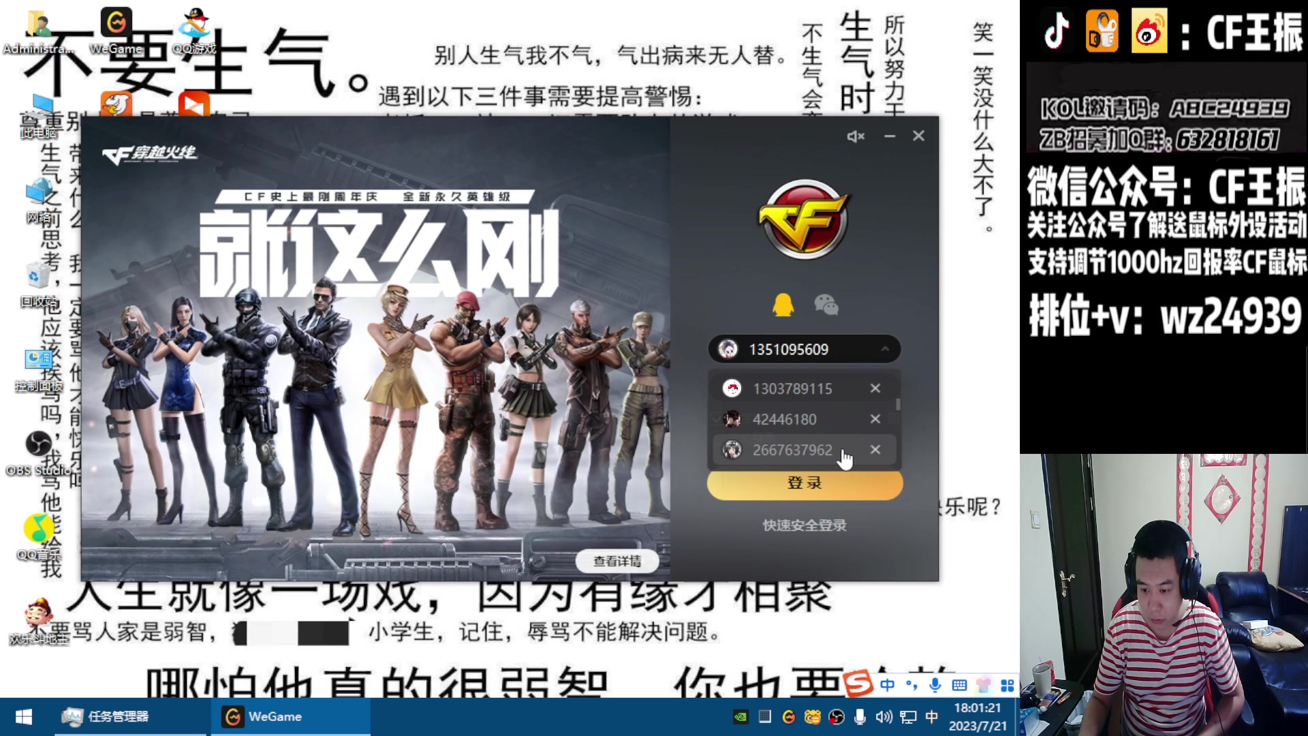Launch QQ音乐 from the desktop

(39, 538)
